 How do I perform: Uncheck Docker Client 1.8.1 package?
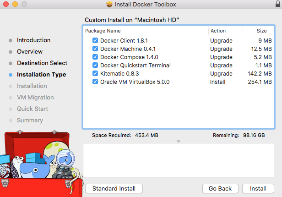point(95,40)
